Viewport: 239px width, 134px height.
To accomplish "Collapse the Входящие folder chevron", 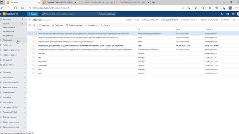I will (x=25, y=19).
